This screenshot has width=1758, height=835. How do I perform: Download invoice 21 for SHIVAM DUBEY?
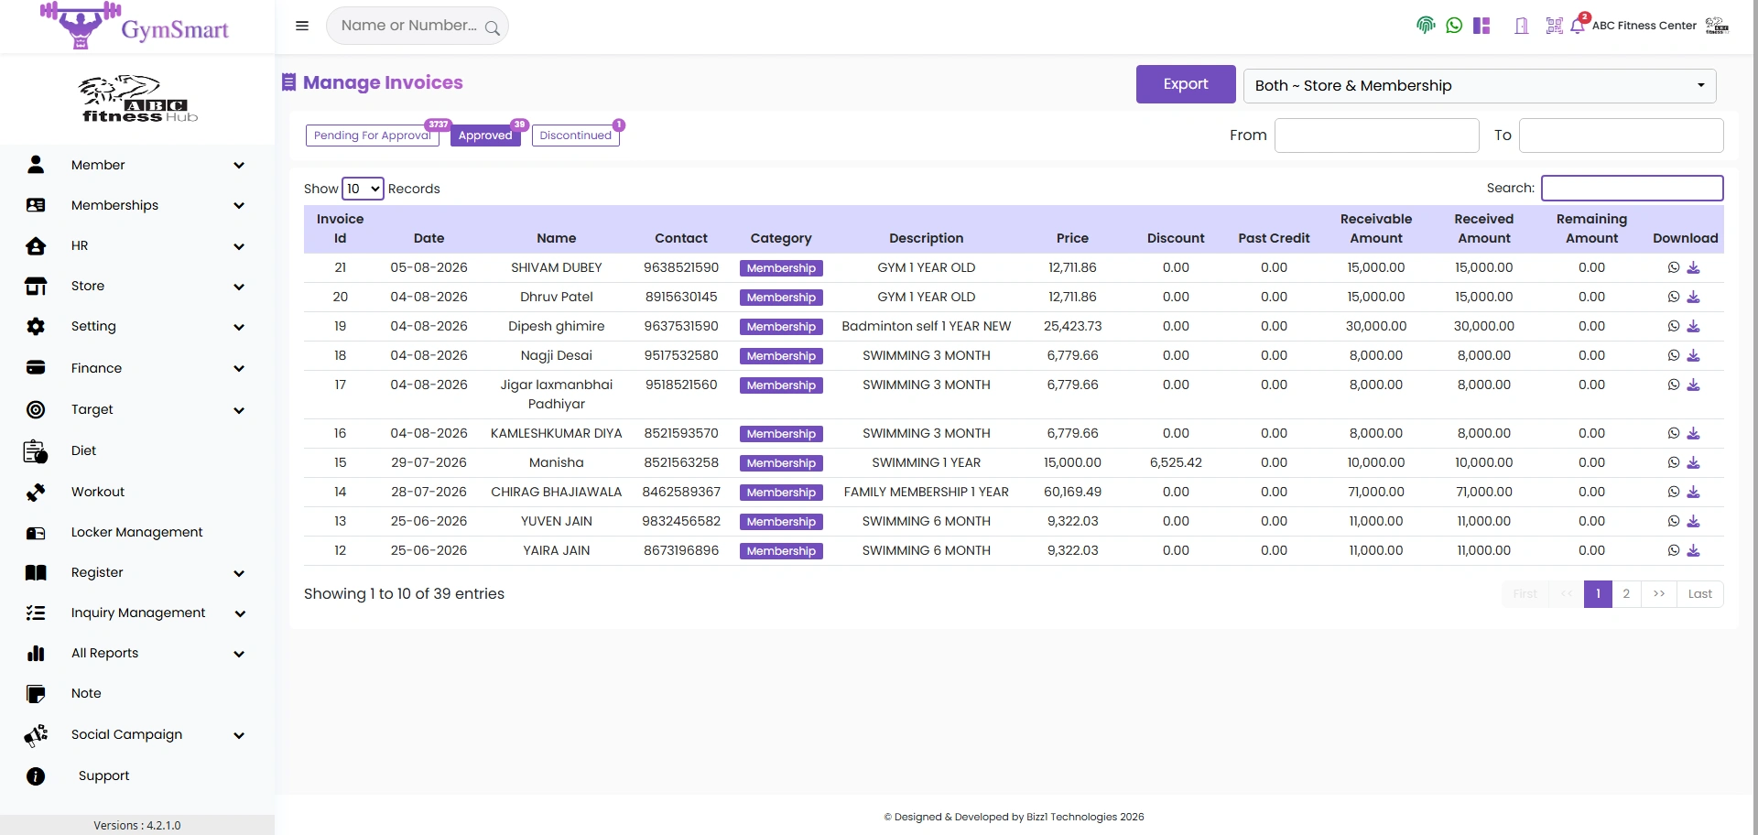[1693, 267]
